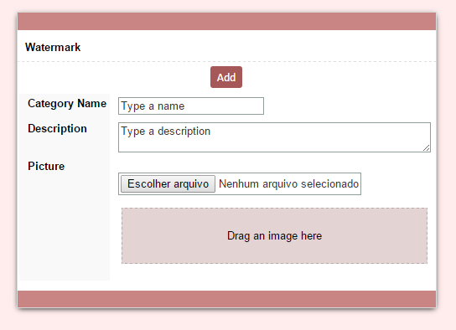The width and height of the screenshot is (456, 330).
Task: Click the Picture label
Action: [46, 166]
